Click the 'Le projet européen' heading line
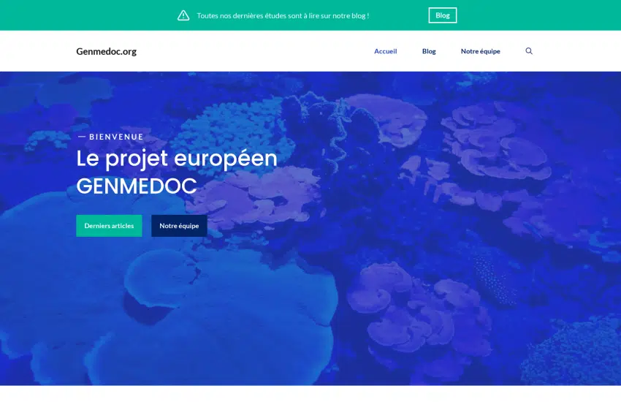 [177, 159]
